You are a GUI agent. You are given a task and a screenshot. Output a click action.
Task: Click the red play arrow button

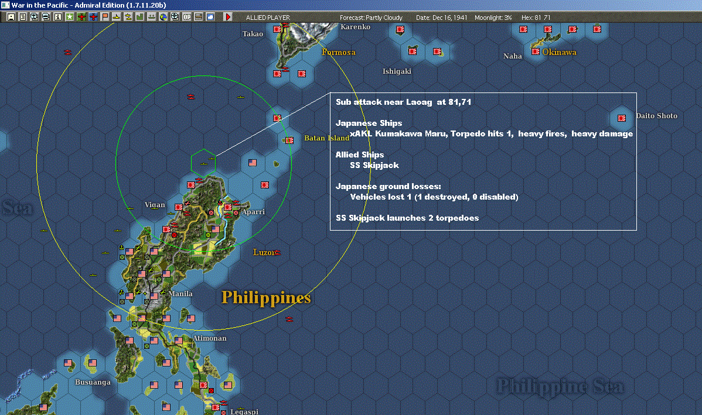point(228,17)
